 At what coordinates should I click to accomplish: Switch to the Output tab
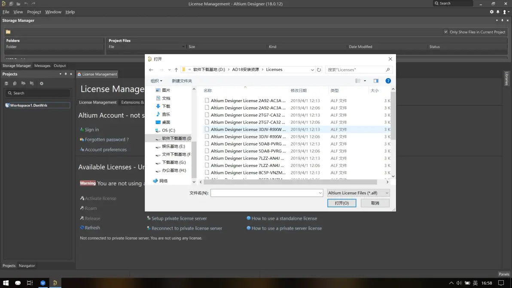pos(60,66)
